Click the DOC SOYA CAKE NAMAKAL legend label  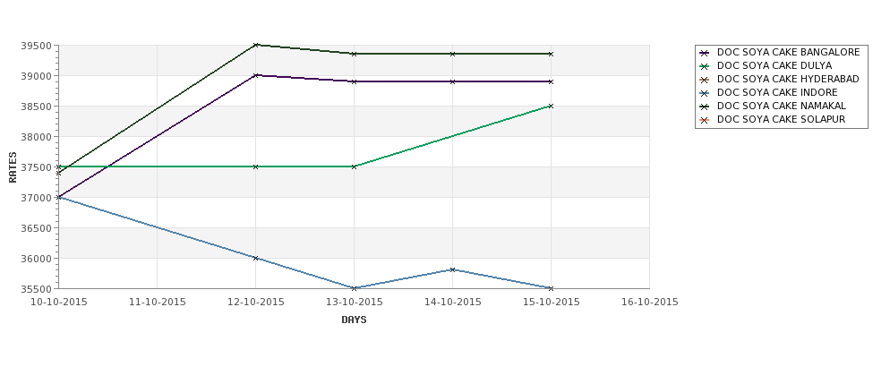pyautogui.click(x=781, y=106)
